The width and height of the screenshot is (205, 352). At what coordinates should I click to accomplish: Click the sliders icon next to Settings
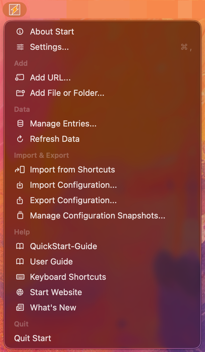tap(20, 47)
